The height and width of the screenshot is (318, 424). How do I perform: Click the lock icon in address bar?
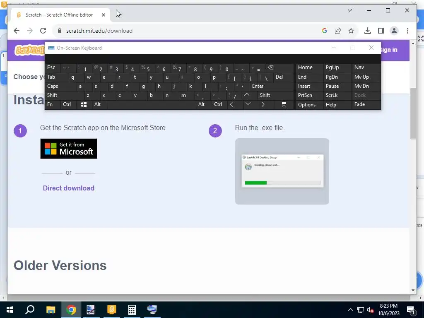pos(60,31)
